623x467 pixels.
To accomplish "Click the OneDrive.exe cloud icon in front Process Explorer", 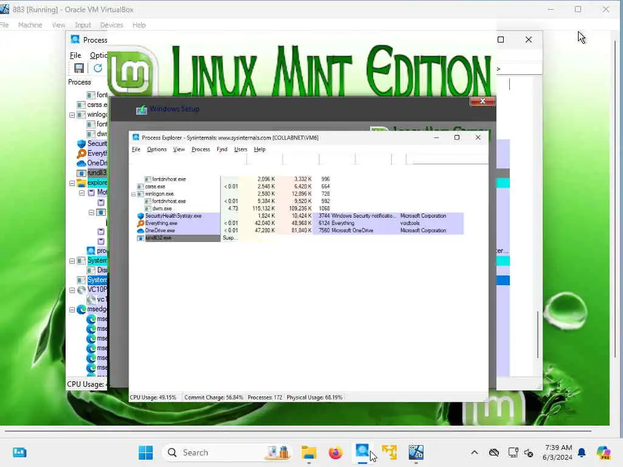I will [141, 230].
